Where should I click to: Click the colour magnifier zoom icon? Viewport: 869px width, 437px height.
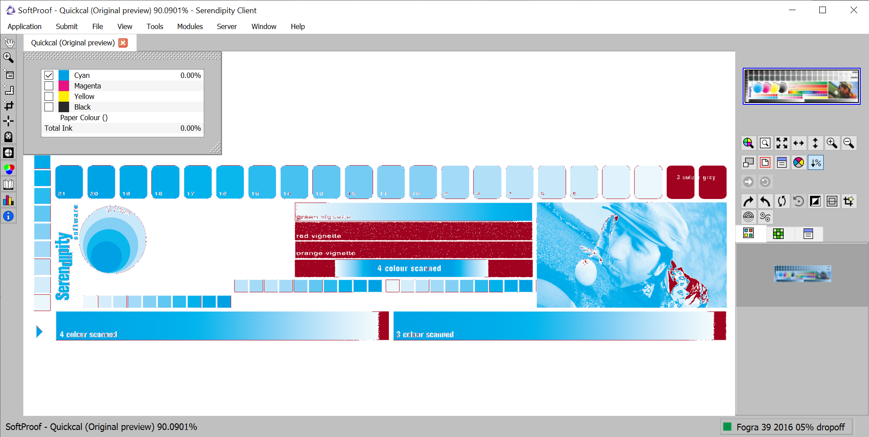748,143
